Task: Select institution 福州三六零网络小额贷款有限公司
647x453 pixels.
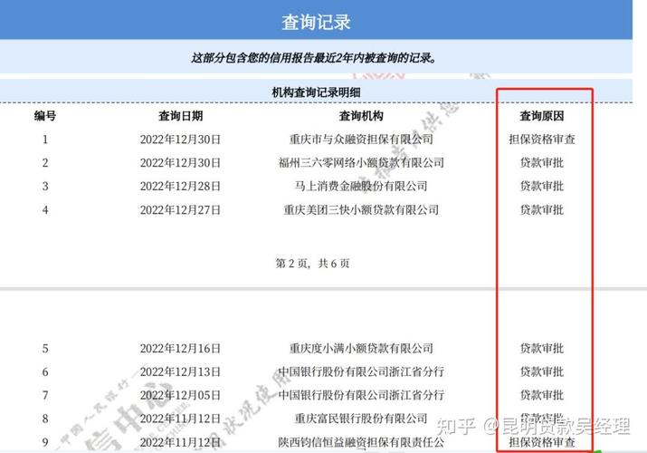Action: pyautogui.click(x=361, y=163)
